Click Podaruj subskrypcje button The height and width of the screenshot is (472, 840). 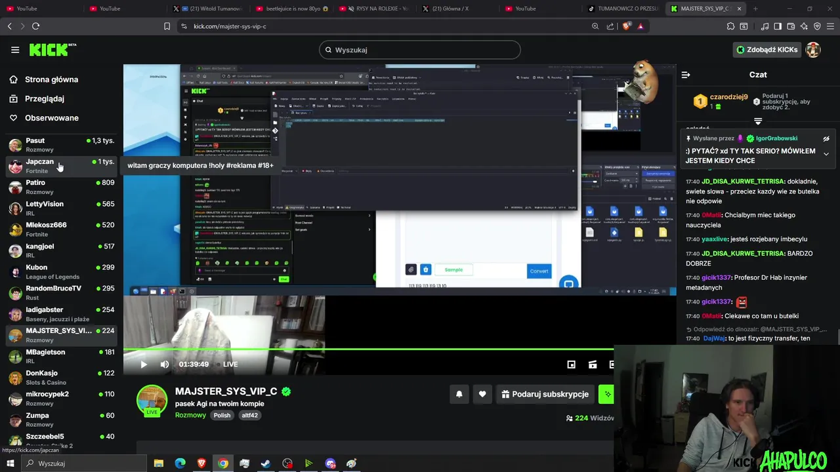[545, 394]
